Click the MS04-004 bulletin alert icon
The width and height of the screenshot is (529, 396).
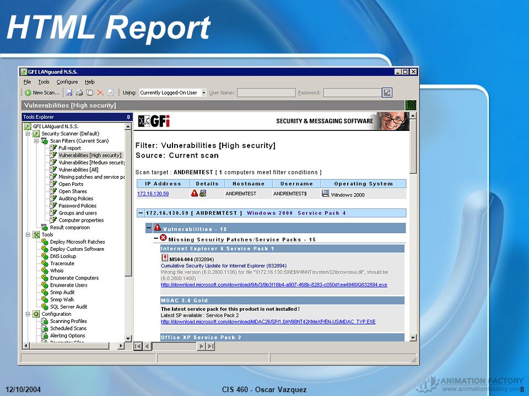[x=165, y=258]
